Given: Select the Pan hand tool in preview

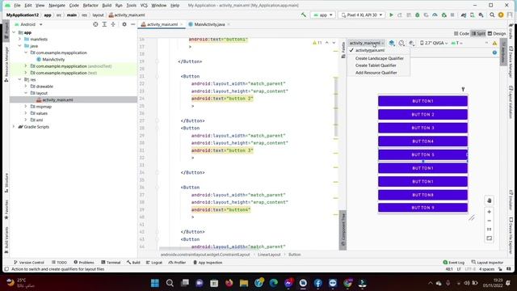Looking at the screenshot, I should (490, 200).
